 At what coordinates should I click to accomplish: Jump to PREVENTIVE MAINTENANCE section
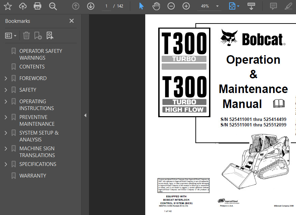[x=37, y=121]
